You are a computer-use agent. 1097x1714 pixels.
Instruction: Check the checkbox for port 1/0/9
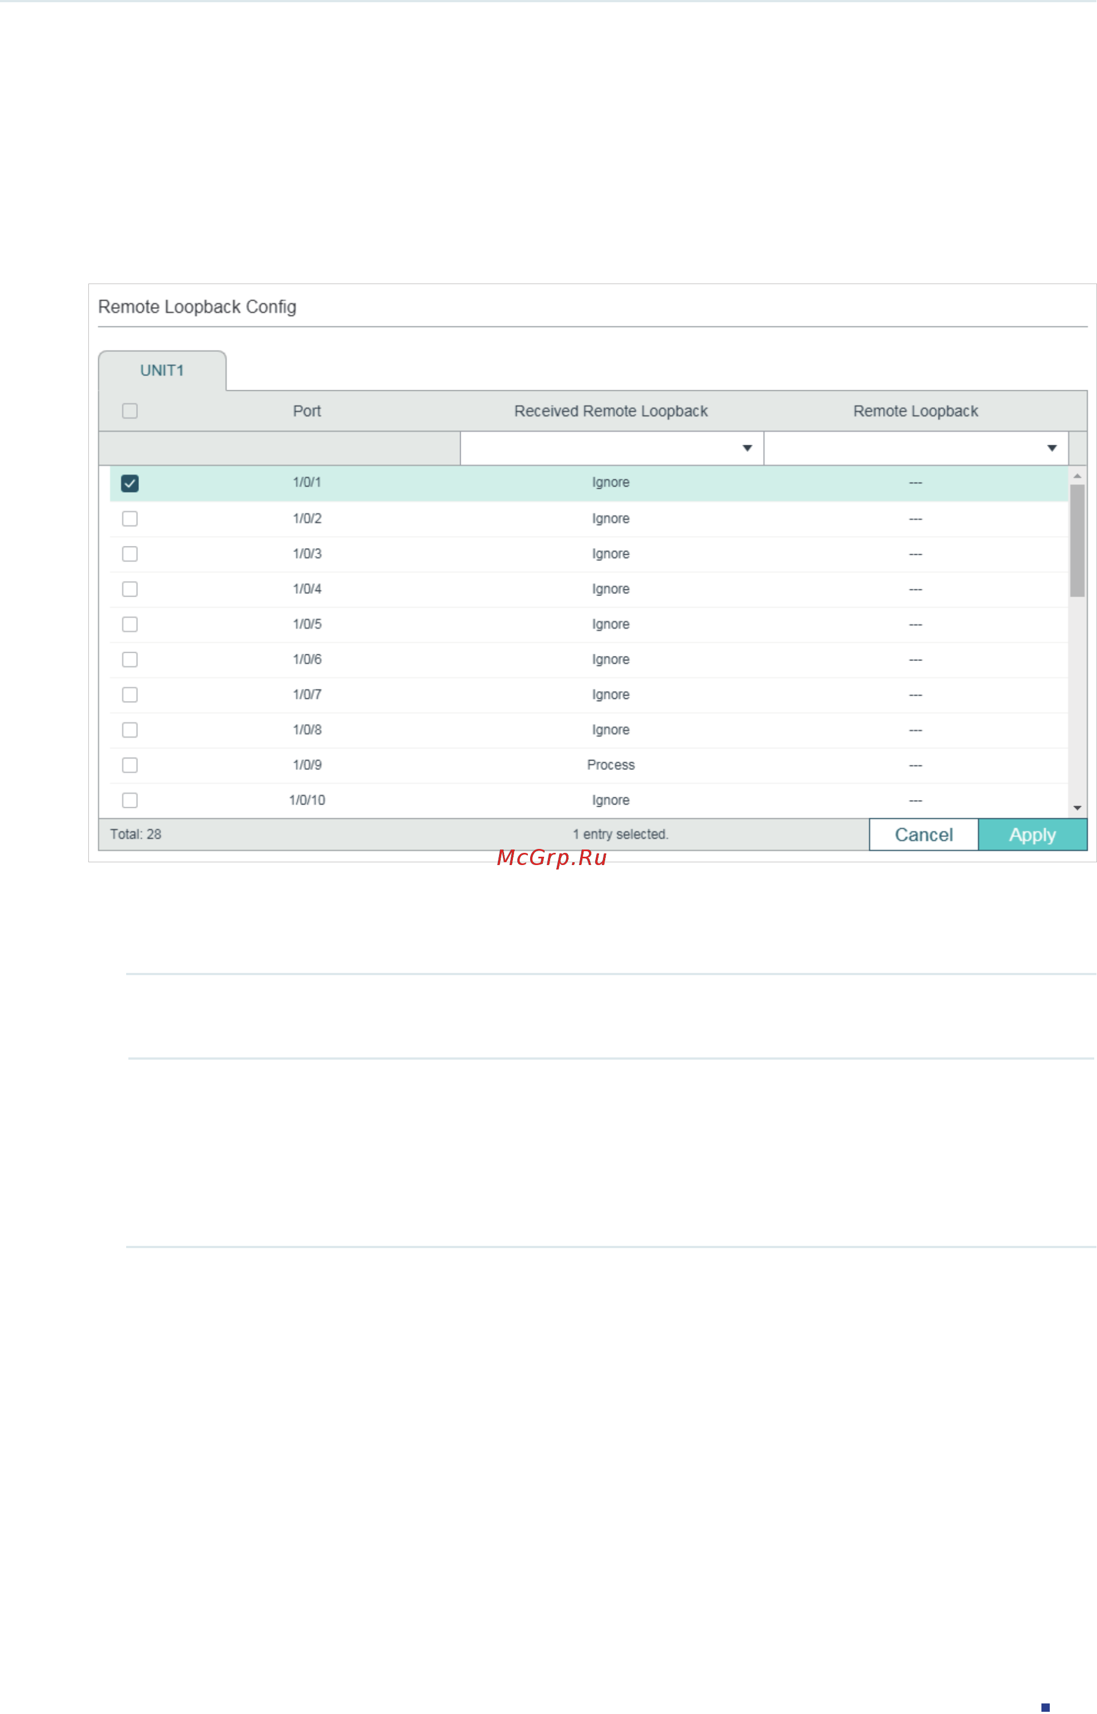tap(129, 766)
